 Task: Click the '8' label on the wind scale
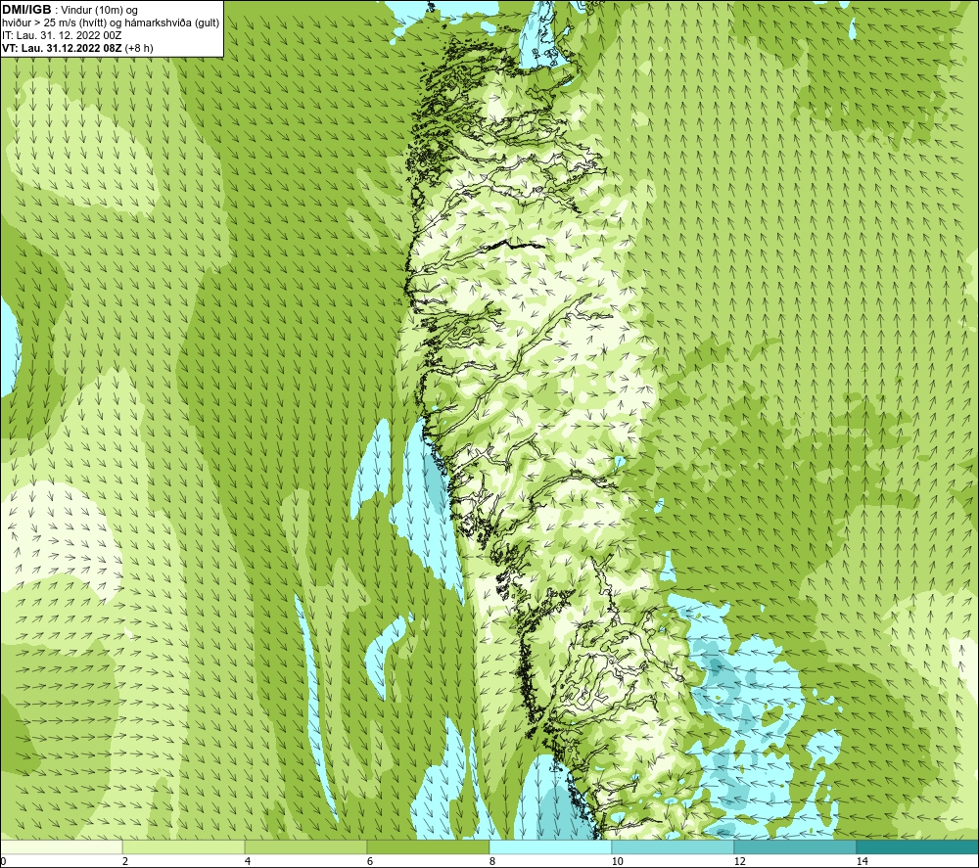tap(492, 861)
